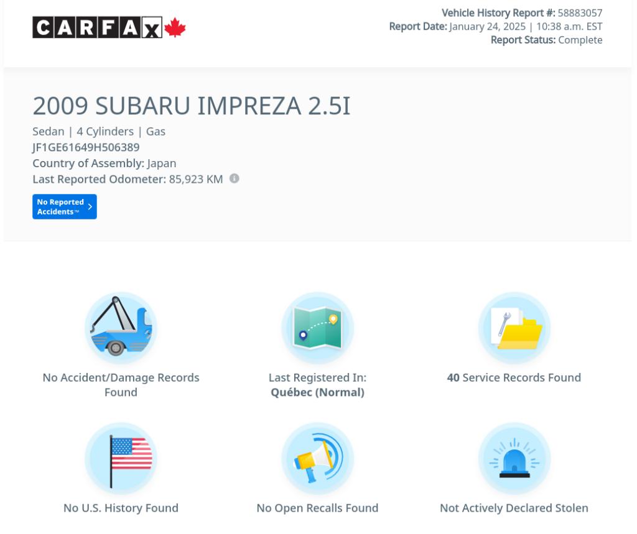637x534 pixels.
Task: Click the 2009 SUBARU IMPREZA 2.5I heading
Action: (x=192, y=106)
